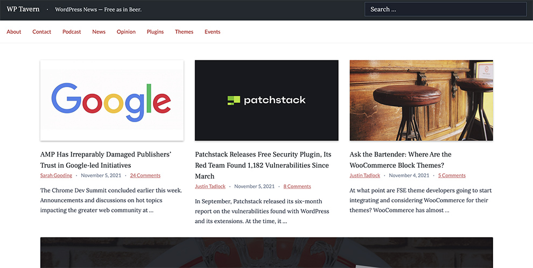533x268 pixels.
Task: Open the Patchstack Releases Free Security Plugin headline
Action: (263, 165)
